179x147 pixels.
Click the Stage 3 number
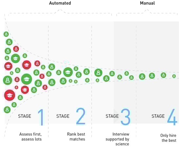(126, 117)
